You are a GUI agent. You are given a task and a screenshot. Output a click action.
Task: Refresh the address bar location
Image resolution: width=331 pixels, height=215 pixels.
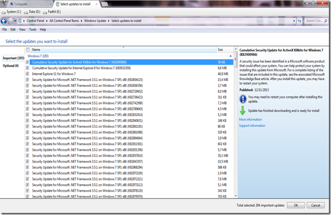pyautogui.click(x=300, y=21)
